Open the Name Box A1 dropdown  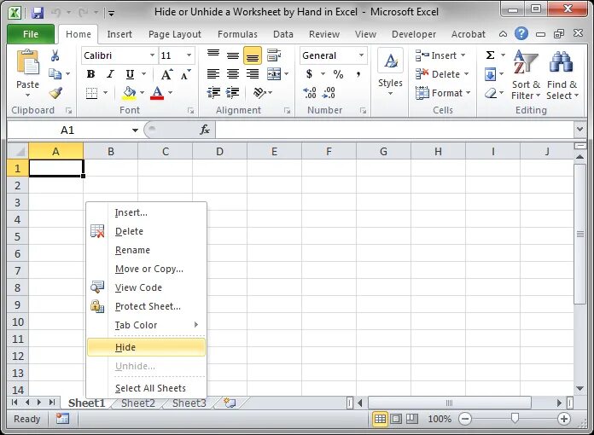coord(135,130)
